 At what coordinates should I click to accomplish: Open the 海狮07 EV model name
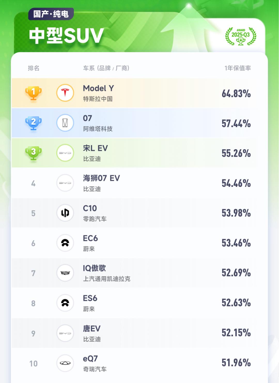101,178
